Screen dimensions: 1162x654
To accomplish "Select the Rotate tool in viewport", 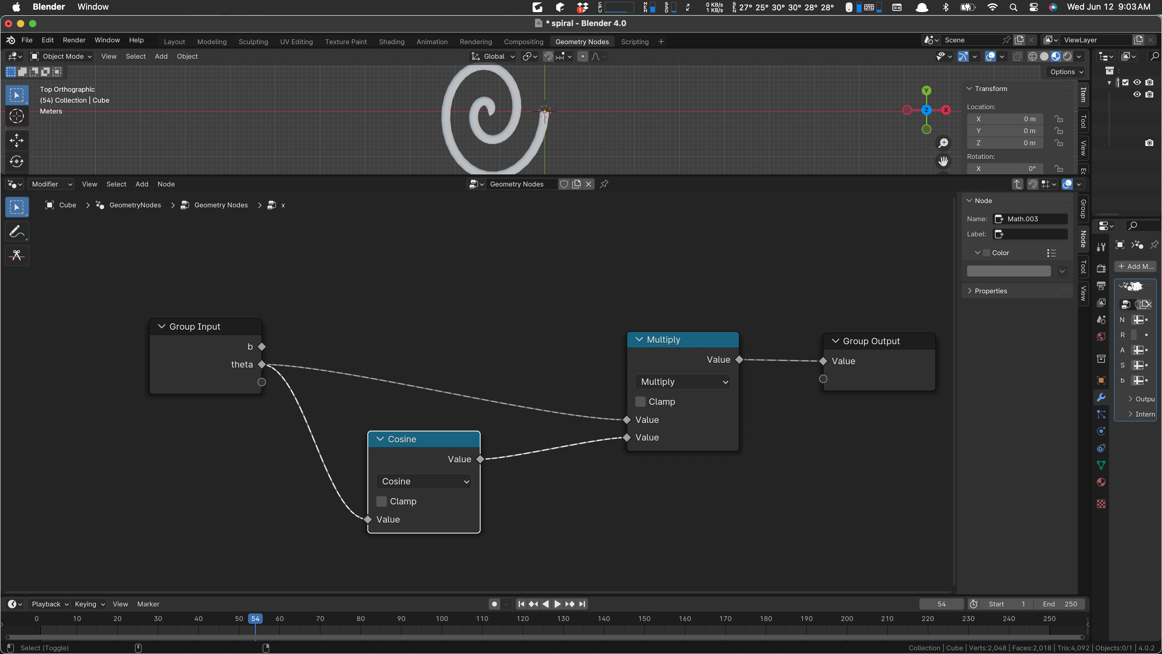I will coord(17,162).
